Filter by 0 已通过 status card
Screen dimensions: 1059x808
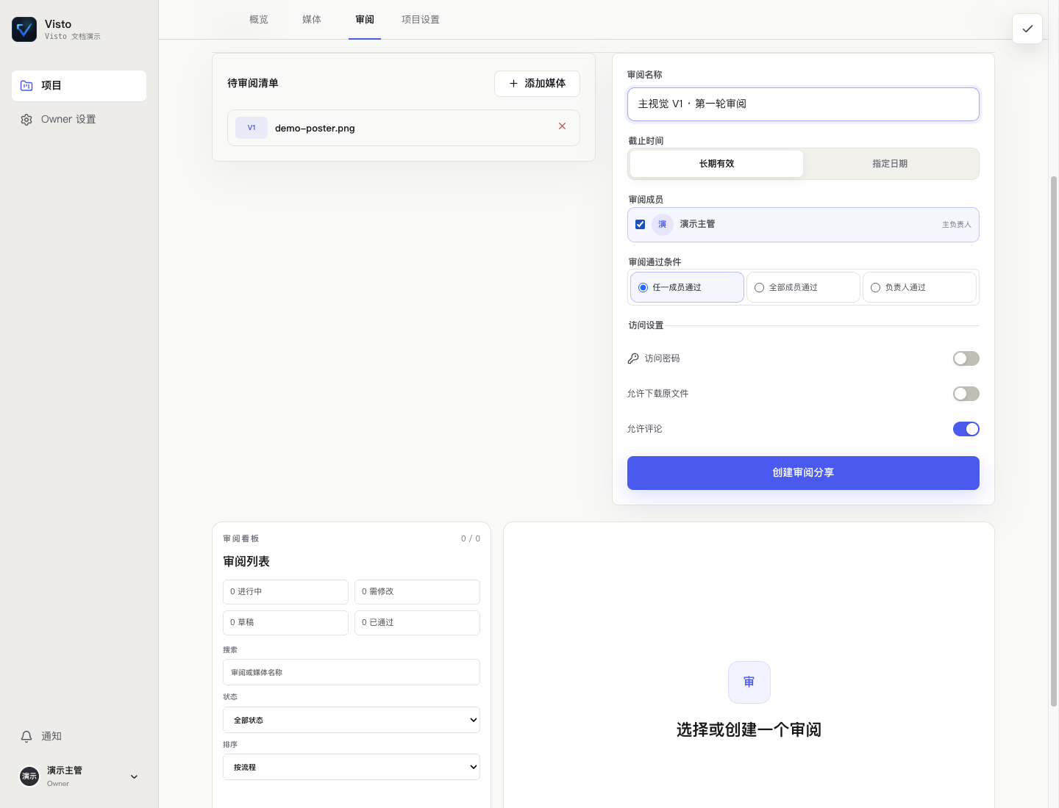pos(417,623)
